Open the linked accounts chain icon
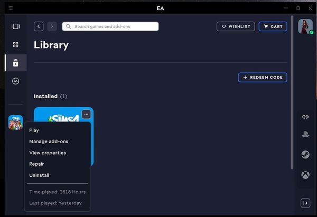Screen dimensions: 317x217 [x=305, y=117]
